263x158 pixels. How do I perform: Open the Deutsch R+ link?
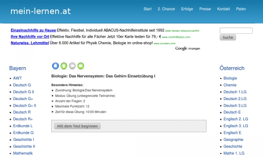(23, 119)
